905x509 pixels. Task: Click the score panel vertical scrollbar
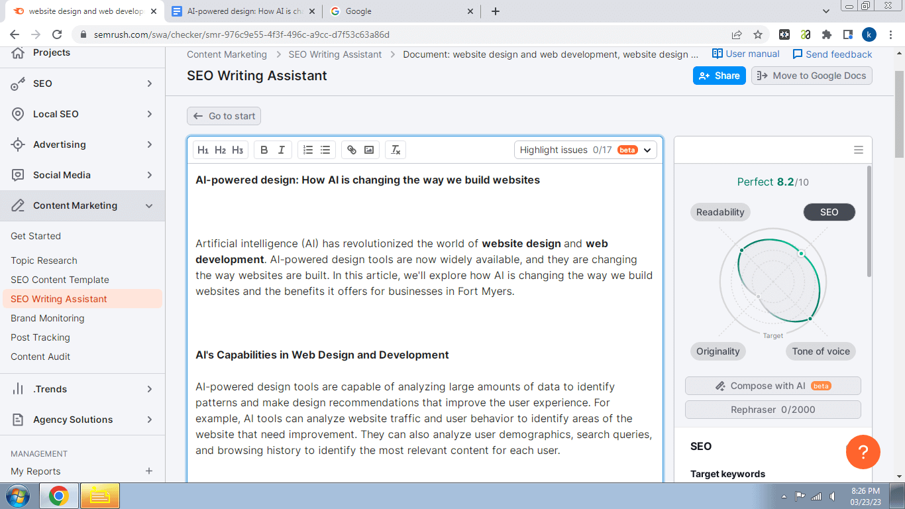[x=869, y=222]
